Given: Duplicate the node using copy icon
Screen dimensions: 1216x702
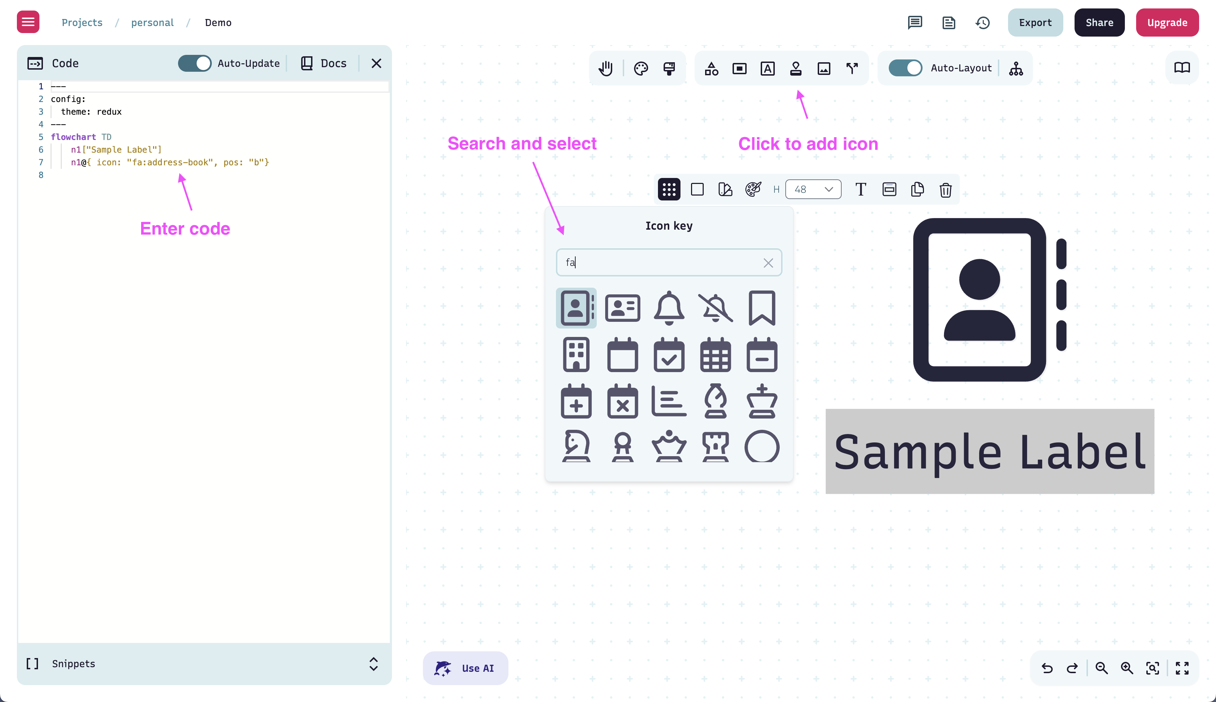Looking at the screenshot, I should coord(917,190).
